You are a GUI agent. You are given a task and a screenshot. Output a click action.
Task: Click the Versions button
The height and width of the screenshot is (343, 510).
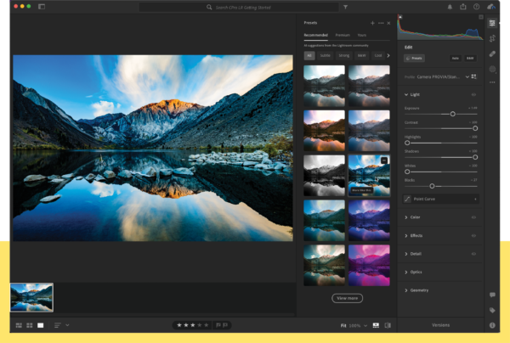pos(440,325)
